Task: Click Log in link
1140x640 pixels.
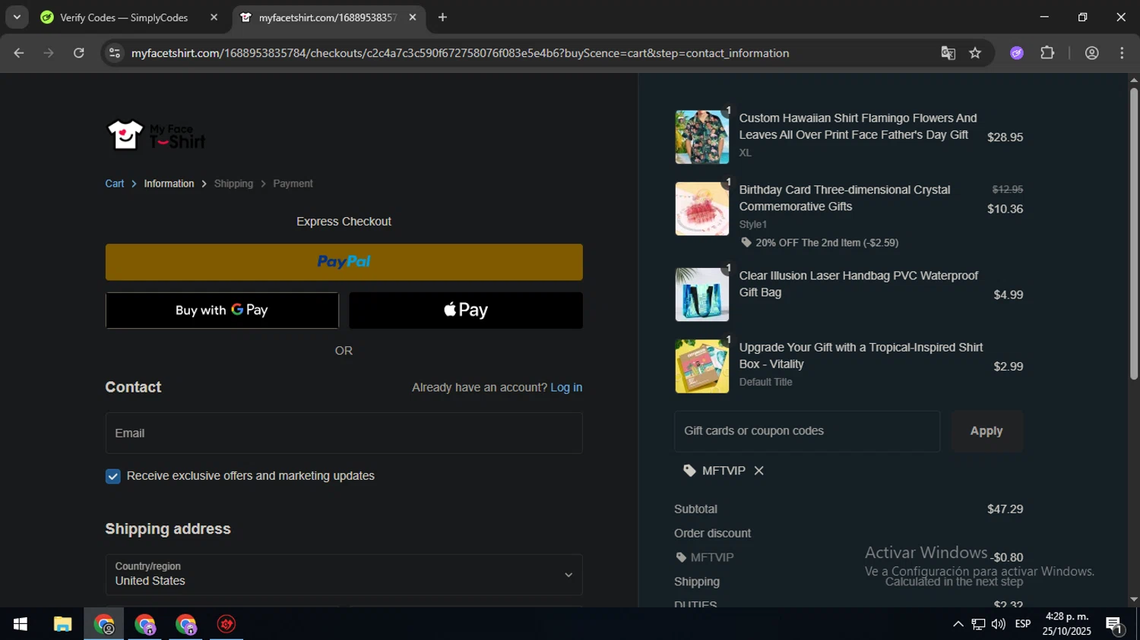Action: 566,387
